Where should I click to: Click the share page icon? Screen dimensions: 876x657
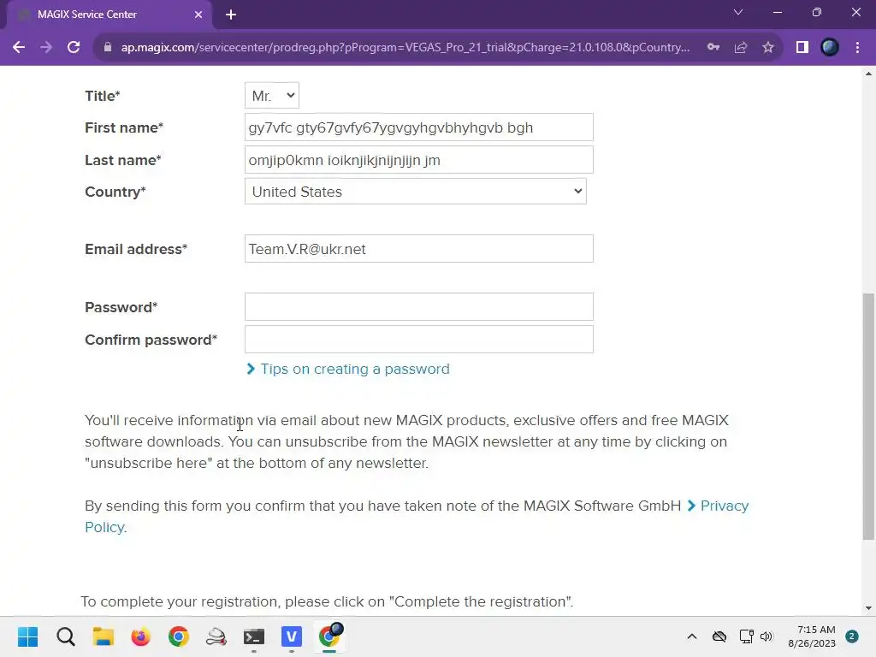(741, 48)
